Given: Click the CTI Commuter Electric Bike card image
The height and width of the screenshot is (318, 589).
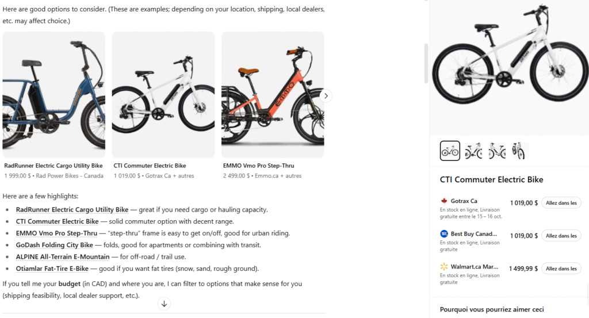Looking at the screenshot, I should pos(163,95).
